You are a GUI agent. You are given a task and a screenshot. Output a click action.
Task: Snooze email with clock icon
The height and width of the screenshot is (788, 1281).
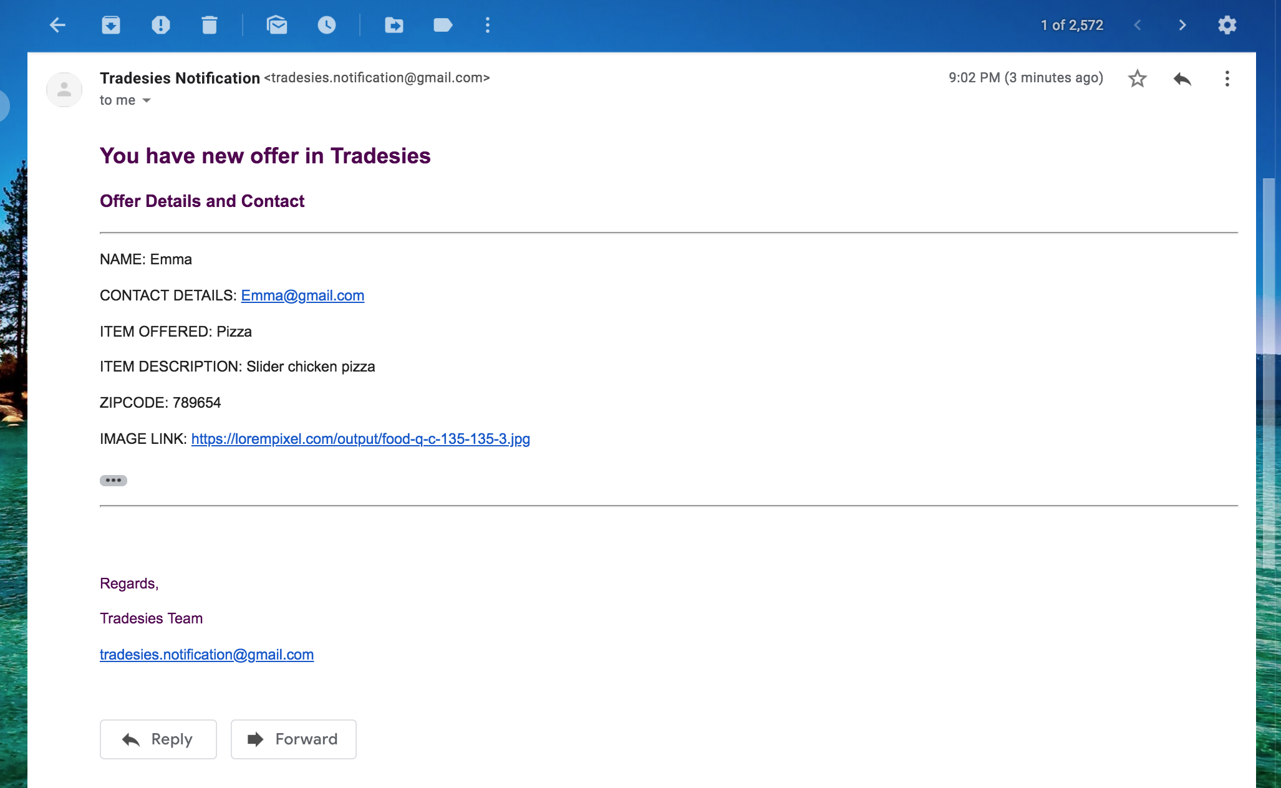(x=327, y=25)
